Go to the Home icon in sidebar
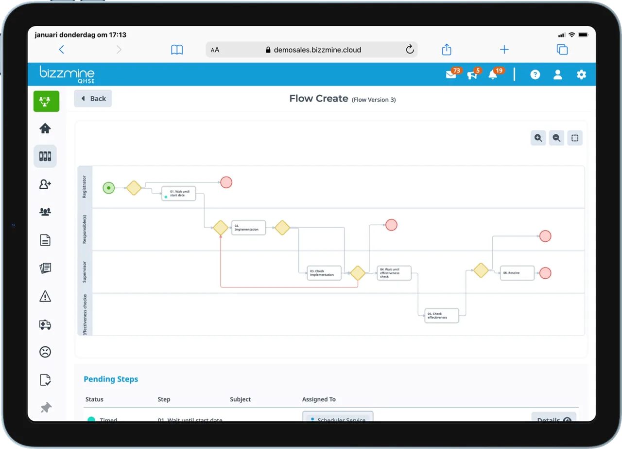Image resolution: width=622 pixels, height=449 pixels. (45, 128)
